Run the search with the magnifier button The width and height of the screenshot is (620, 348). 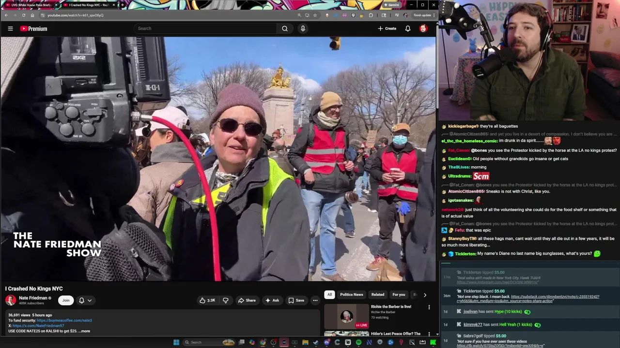tap(285, 29)
